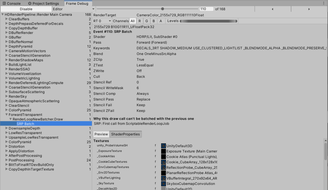Click CameraColor render target name
Viewport: 328px width, 190px height.
click(170, 15)
